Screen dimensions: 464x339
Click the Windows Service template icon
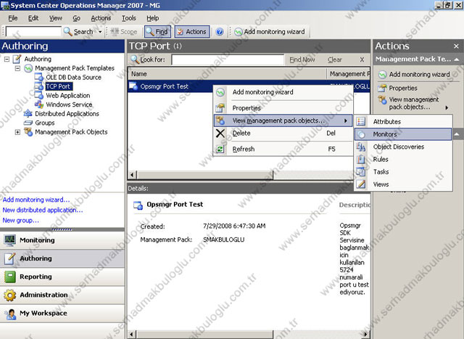pos(38,105)
